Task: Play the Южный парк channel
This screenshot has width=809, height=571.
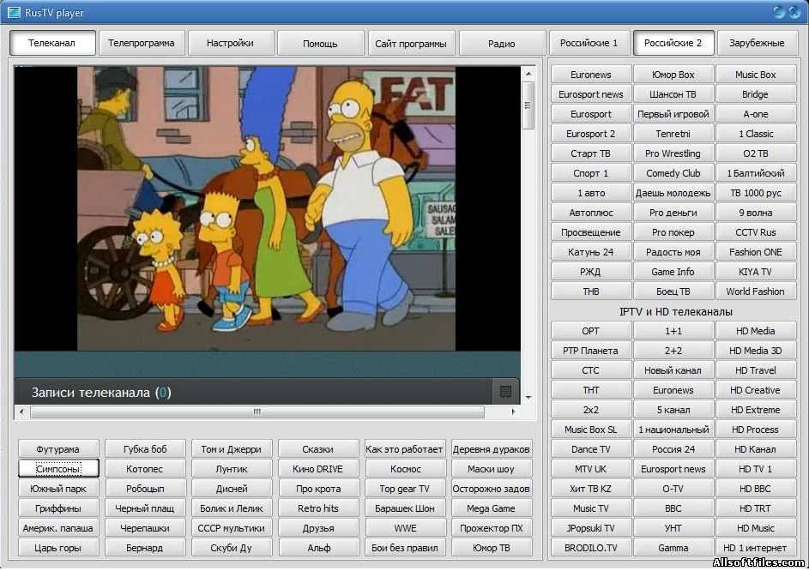Action: pos(58,488)
